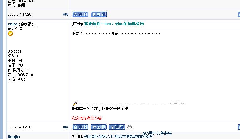Click text 帖子 198
240x139 pixels.
click(15, 65)
